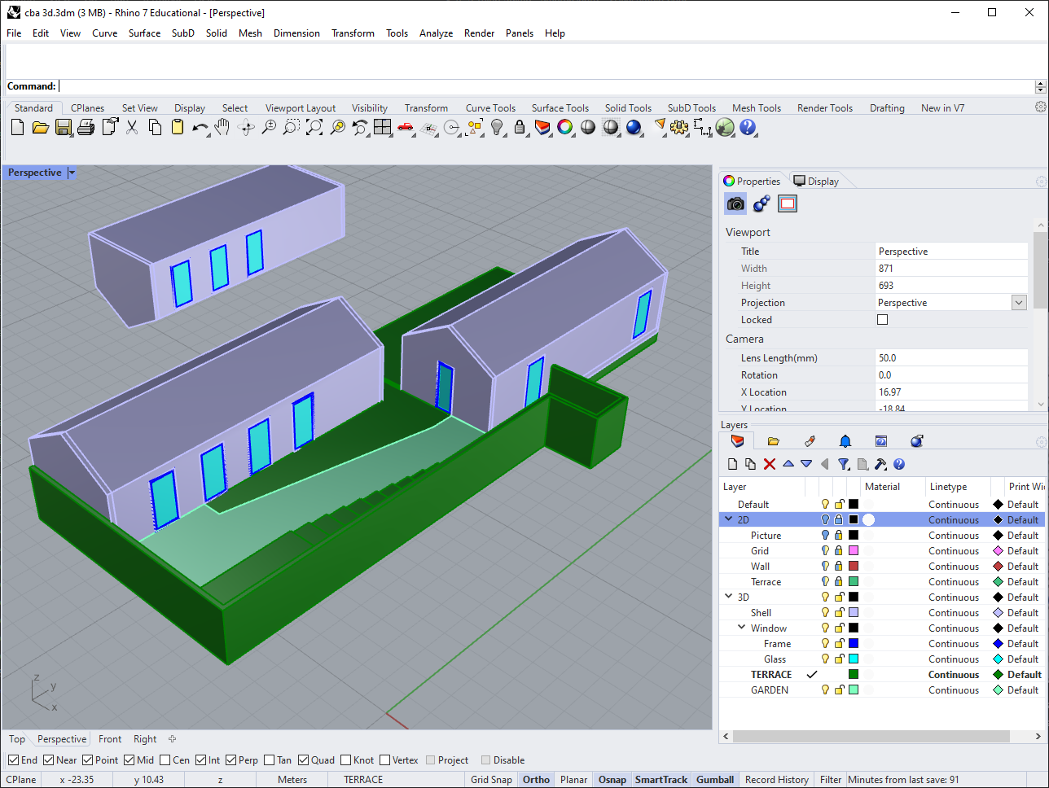This screenshot has height=788, width=1049.
Task: Collapse the 3D layer group
Action: tap(729, 596)
